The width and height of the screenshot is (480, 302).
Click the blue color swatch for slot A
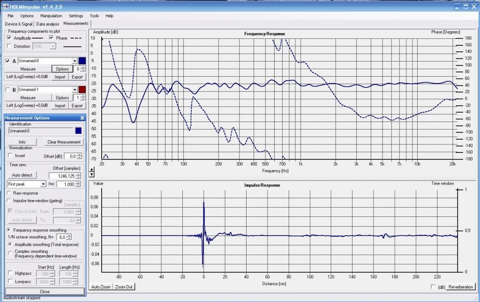point(82,61)
